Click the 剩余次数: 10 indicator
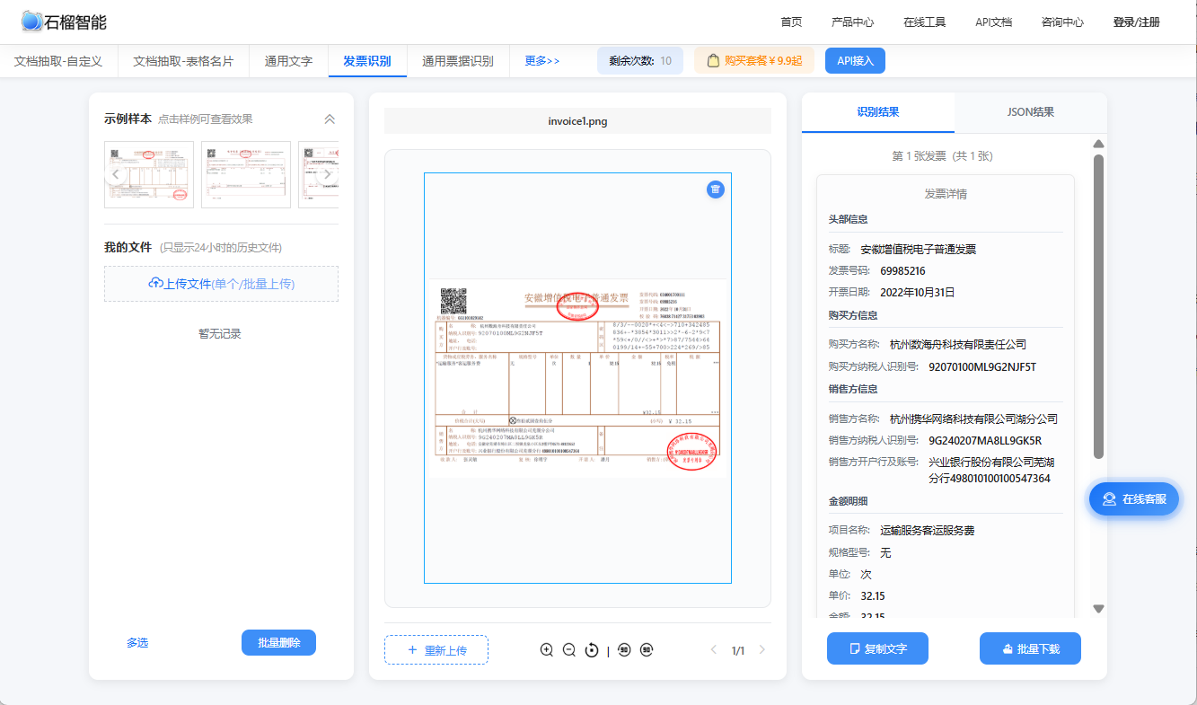1197x705 pixels. (640, 61)
